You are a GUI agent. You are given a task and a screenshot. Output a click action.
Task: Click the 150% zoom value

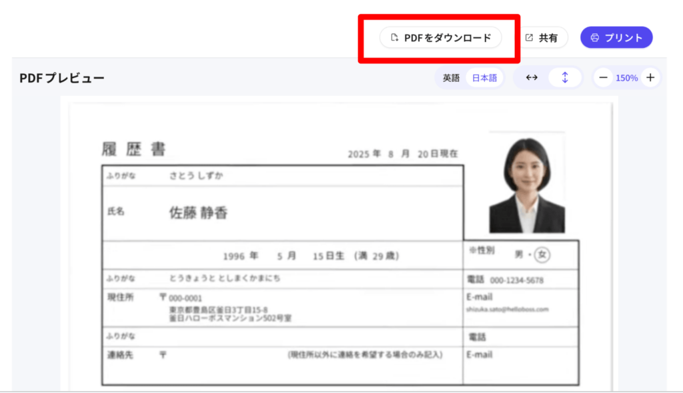[626, 78]
